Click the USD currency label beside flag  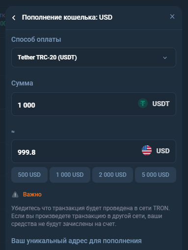point(163,151)
